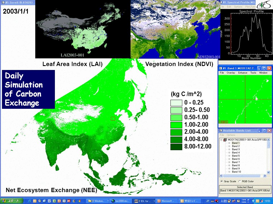Click the Windows Start button
The image size is (273, 204).
11,201
